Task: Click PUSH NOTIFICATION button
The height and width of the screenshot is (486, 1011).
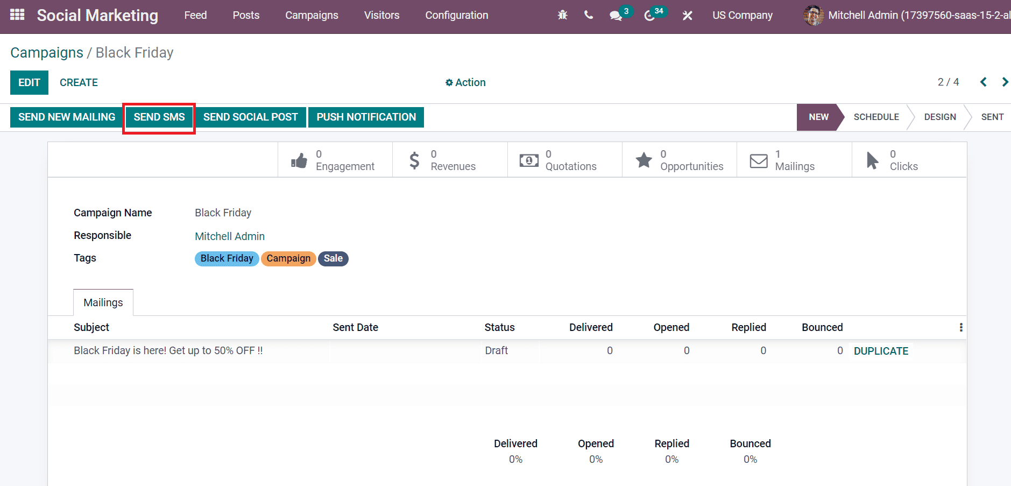Action: [x=366, y=117]
